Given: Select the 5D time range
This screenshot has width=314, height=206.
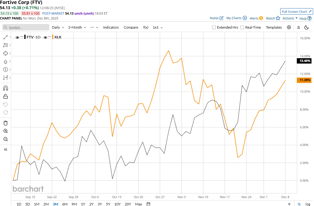Looking at the screenshot, I should click(x=27, y=204).
